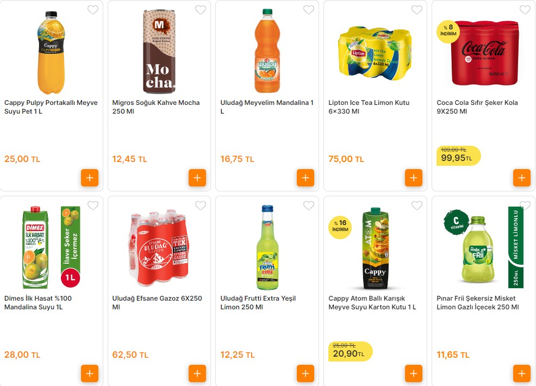
Task: Add Cappy Atom Ballı juice to cart
Action: tap(413, 373)
